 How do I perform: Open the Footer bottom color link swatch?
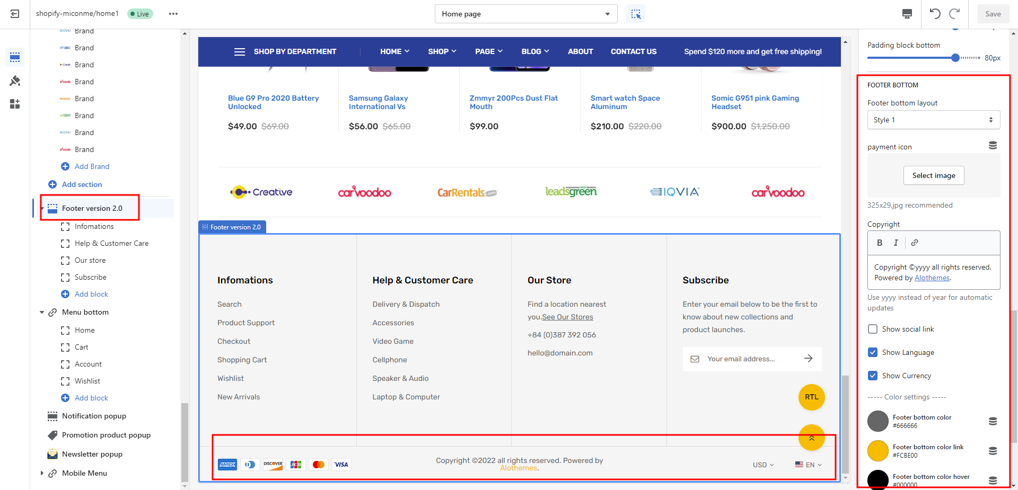click(x=877, y=451)
